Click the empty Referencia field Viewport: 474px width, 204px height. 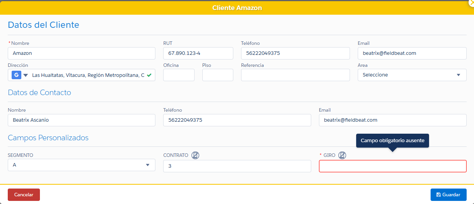tap(295, 75)
